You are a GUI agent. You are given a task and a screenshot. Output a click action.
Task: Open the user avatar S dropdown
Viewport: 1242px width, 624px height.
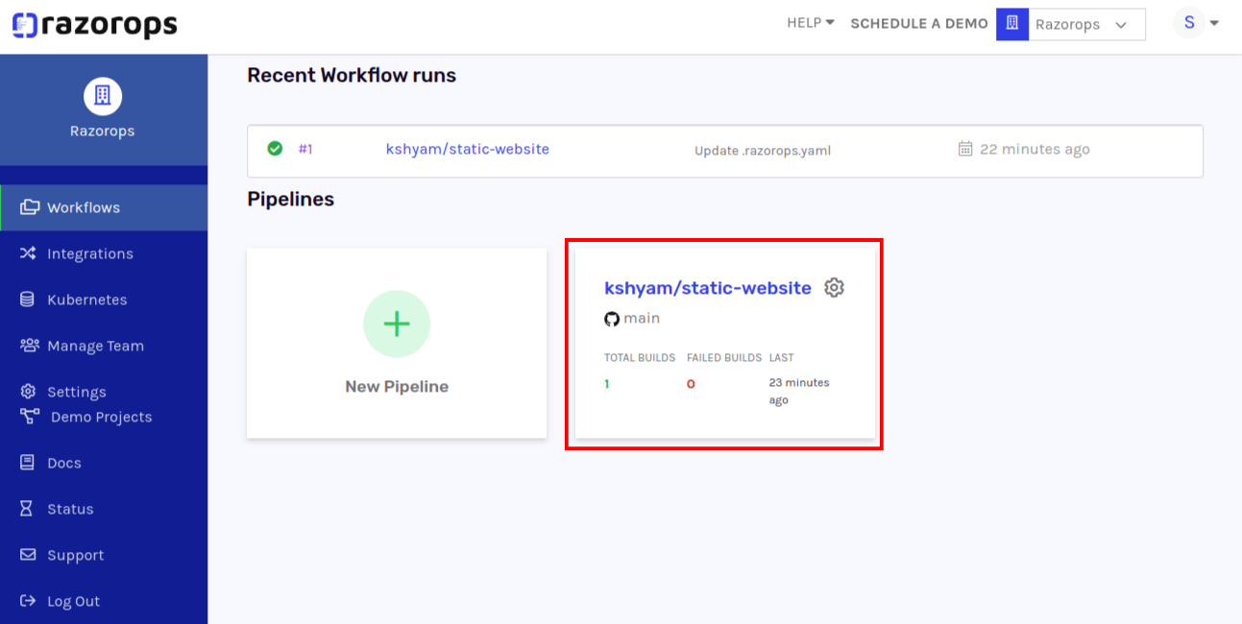[1196, 23]
